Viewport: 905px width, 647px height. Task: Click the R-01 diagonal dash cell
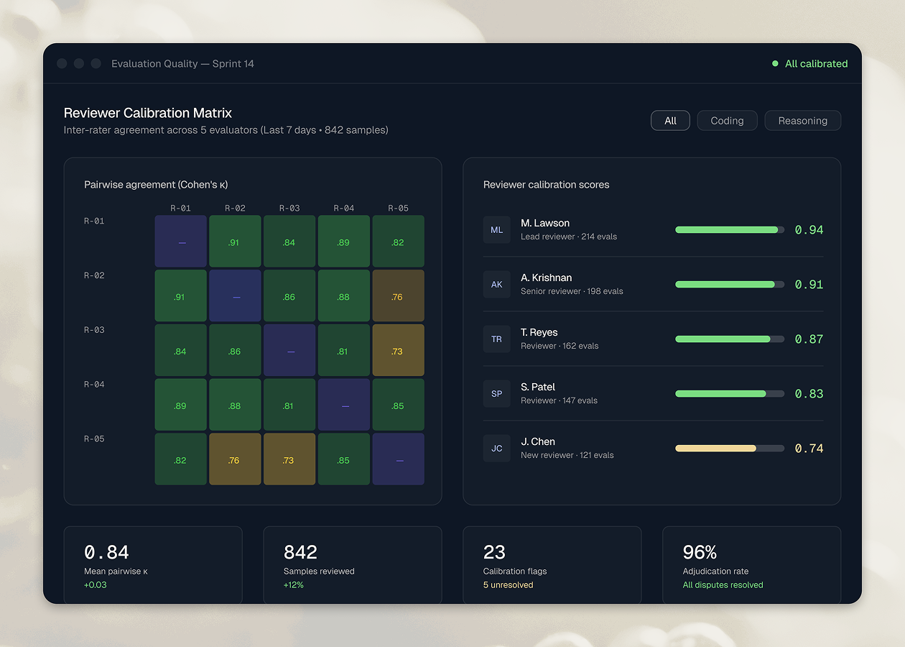click(181, 242)
